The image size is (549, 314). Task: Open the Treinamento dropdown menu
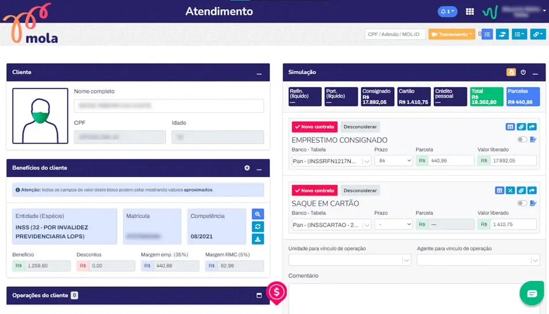pos(451,34)
